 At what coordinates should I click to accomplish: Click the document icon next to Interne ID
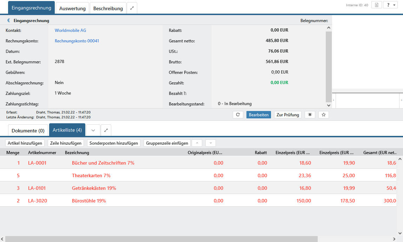point(376,5)
